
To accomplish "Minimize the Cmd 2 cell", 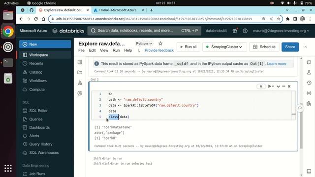I will (x=283, y=87).
